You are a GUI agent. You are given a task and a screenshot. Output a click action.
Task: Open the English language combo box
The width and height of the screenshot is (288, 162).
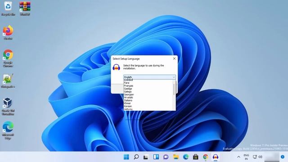pos(149,77)
